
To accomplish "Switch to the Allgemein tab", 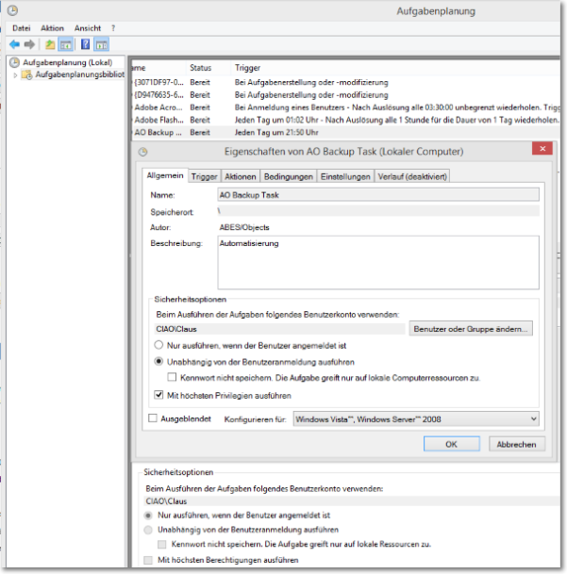I will click(165, 175).
